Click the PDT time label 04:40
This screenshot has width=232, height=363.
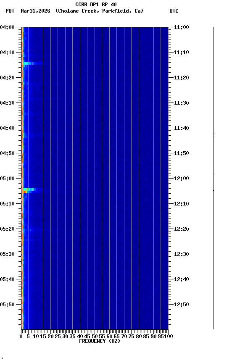point(7,128)
